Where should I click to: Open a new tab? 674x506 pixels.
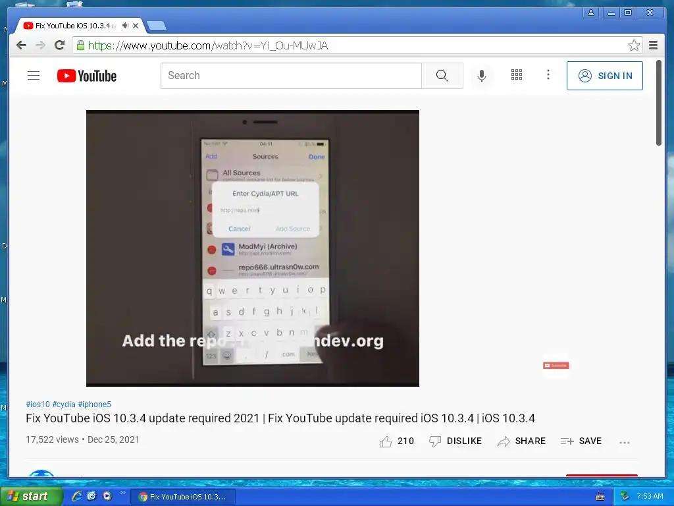[157, 26]
